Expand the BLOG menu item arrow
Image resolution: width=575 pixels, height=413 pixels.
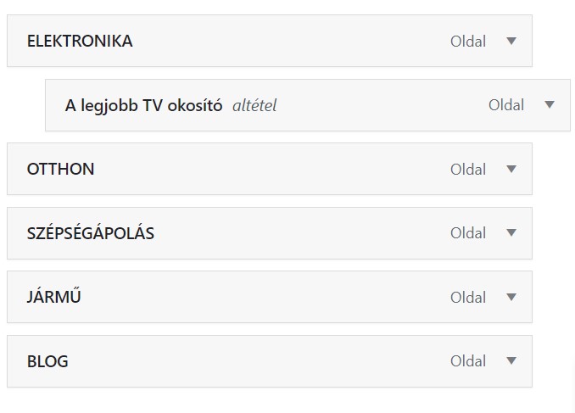click(x=511, y=360)
